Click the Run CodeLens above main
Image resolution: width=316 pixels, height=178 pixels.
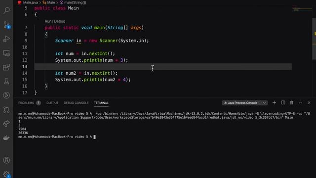pos(48,21)
